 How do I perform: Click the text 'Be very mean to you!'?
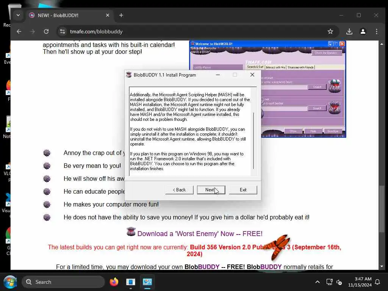coord(92,166)
